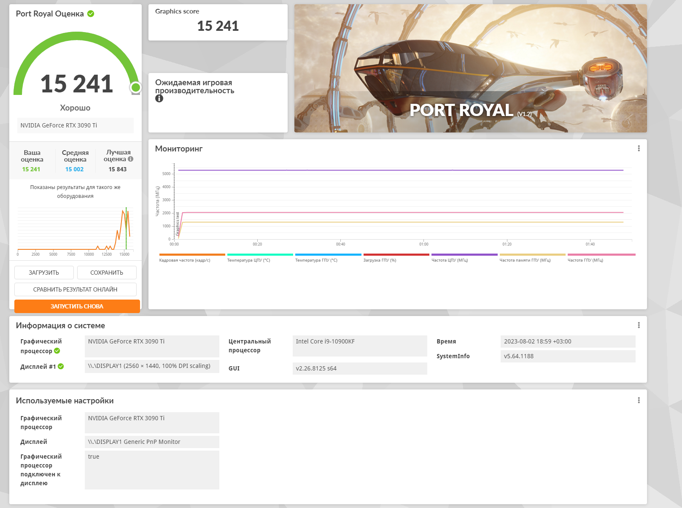Toggle the Температура ГПУ (°C) legend series
The height and width of the screenshot is (508, 682).
pos(328,258)
